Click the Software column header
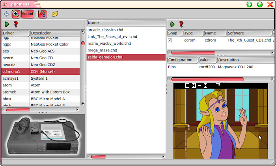Image resolution: width=276 pixels, height=166 pixels. click(x=249, y=33)
